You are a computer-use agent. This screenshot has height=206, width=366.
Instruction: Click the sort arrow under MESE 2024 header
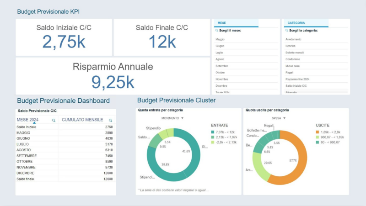tap(34, 123)
